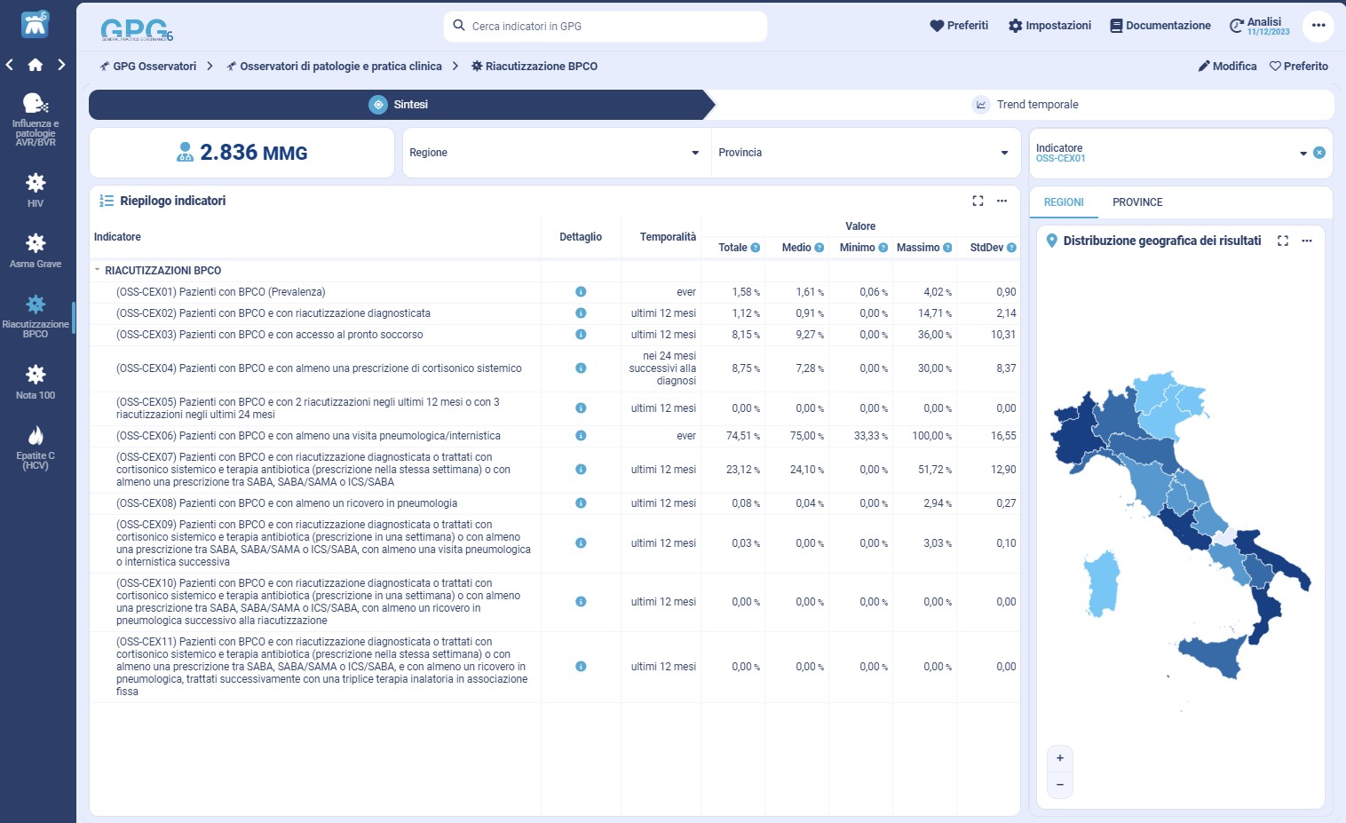Switch to Trend temporale view

(1025, 105)
